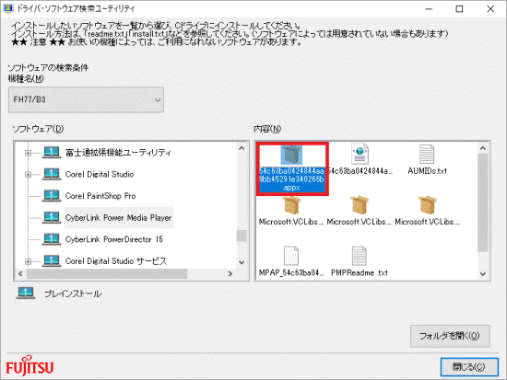Click the software list scroll left arrow
The image size is (507, 380).
click(20, 274)
